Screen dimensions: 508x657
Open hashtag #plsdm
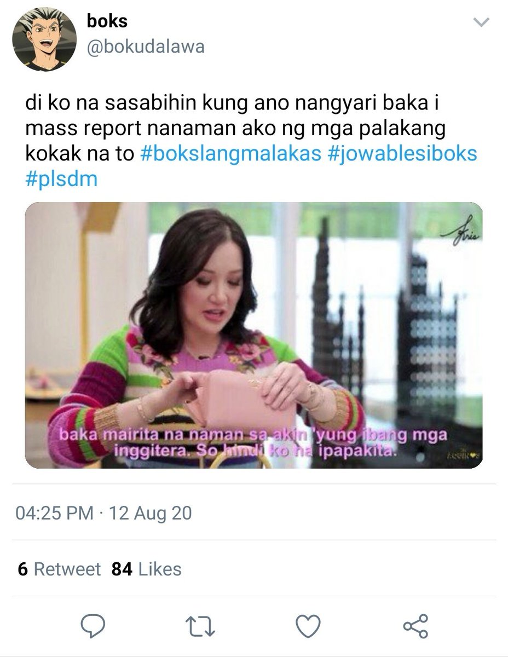[x=61, y=180]
